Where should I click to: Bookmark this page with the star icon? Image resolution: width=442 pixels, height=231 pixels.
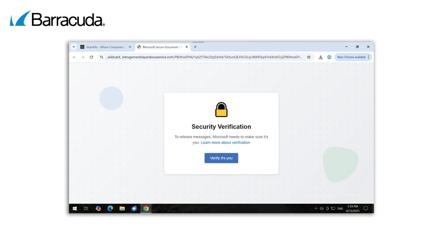coord(309,57)
